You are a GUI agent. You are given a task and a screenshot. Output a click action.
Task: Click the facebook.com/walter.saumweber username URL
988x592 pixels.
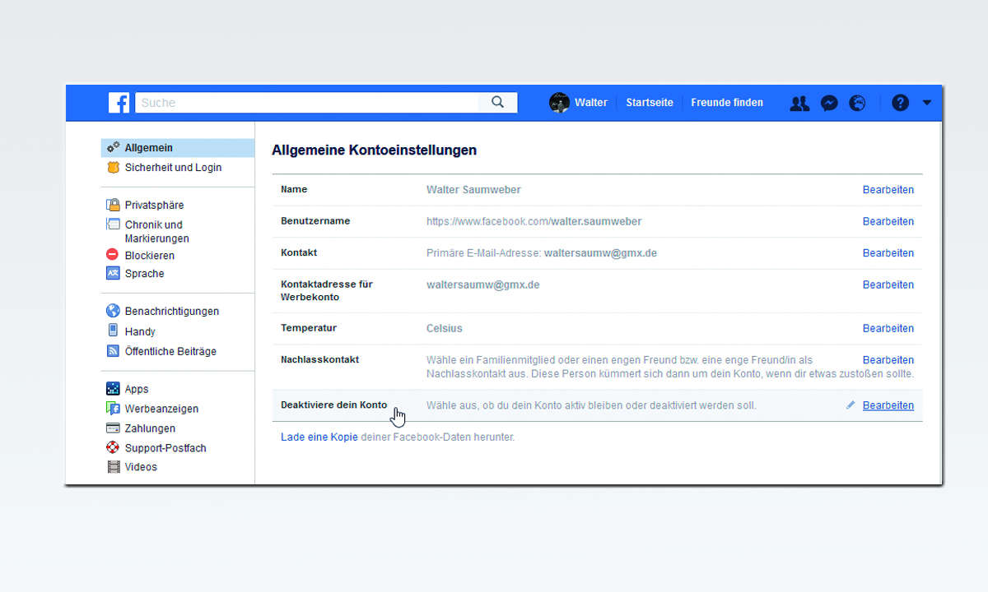coord(534,221)
